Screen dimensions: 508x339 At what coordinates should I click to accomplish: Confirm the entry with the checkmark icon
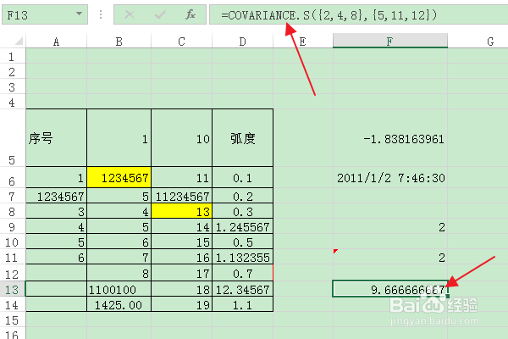[x=160, y=14]
